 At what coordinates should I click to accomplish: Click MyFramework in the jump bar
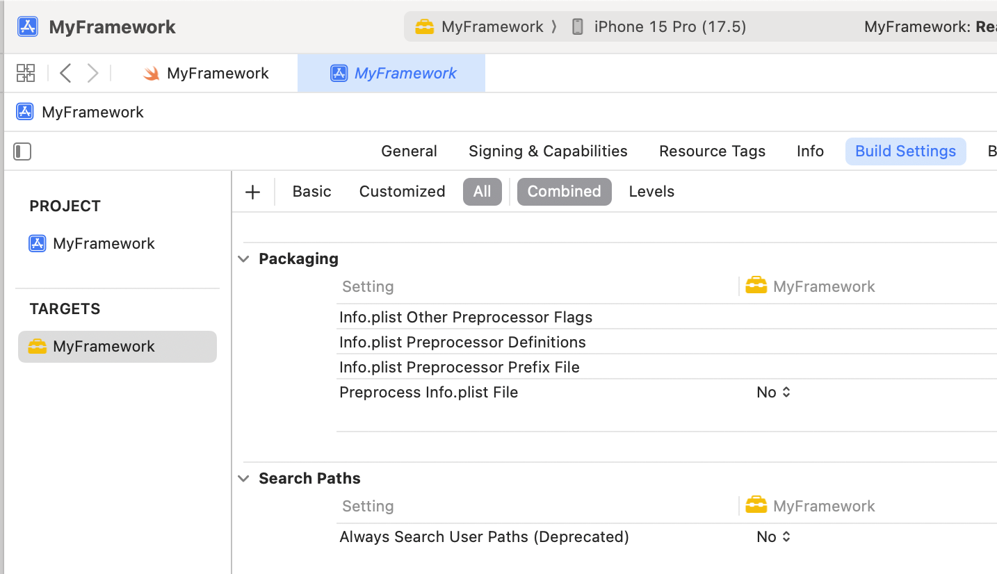pyautogui.click(x=92, y=112)
